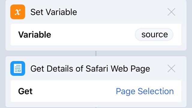
Task: Tap the blue Safari Web Page document icon
Action: tap(18, 69)
